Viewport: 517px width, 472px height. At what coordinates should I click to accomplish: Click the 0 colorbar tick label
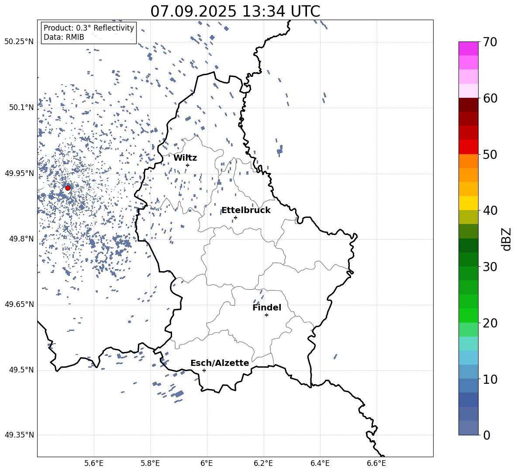487,435
